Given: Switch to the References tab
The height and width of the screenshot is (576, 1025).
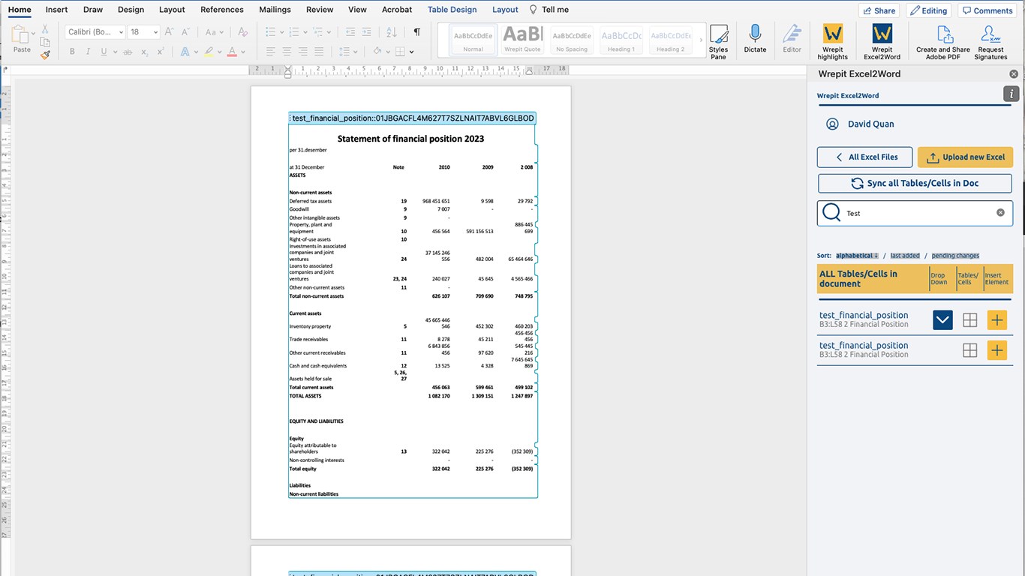Looking at the screenshot, I should 222,10.
